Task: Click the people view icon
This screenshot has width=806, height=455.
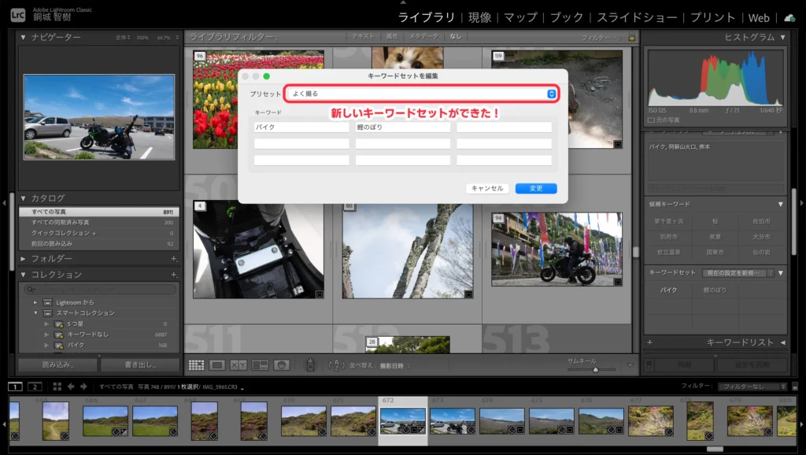Action: [x=281, y=365]
